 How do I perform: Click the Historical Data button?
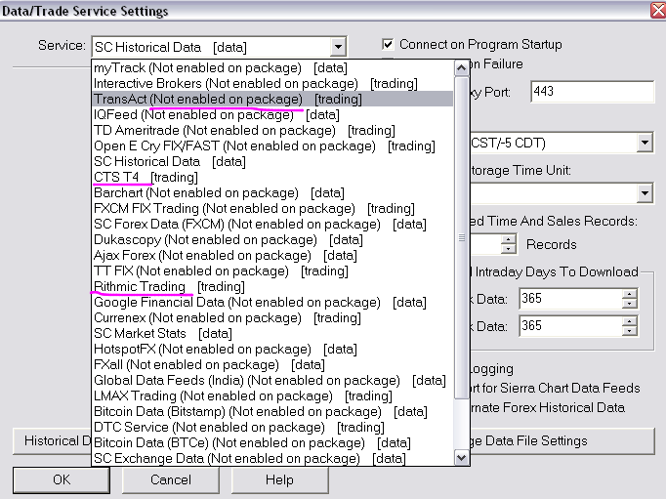(x=52, y=441)
